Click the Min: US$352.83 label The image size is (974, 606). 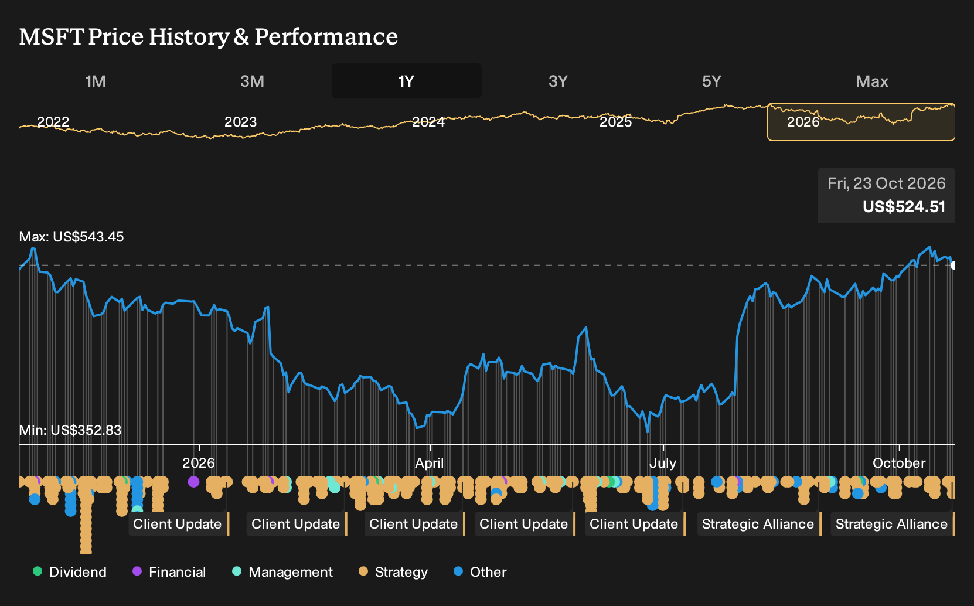click(x=70, y=430)
